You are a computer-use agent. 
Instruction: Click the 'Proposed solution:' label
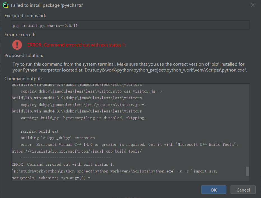pyautogui.click(x=22, y=56)
